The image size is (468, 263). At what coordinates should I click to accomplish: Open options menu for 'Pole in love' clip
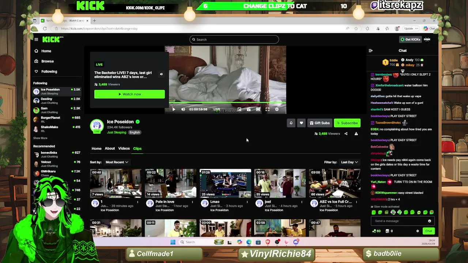point(192,202)
